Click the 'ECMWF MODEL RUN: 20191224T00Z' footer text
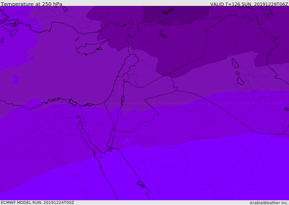This screenshot has height=205, width=289. [x=38, y=202]
